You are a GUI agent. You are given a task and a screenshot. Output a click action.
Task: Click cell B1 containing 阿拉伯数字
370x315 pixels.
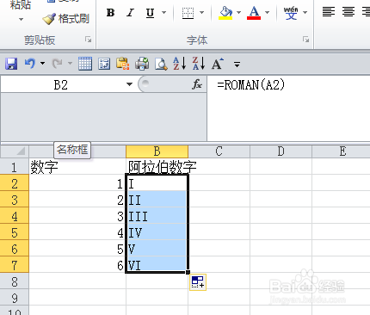157,166
